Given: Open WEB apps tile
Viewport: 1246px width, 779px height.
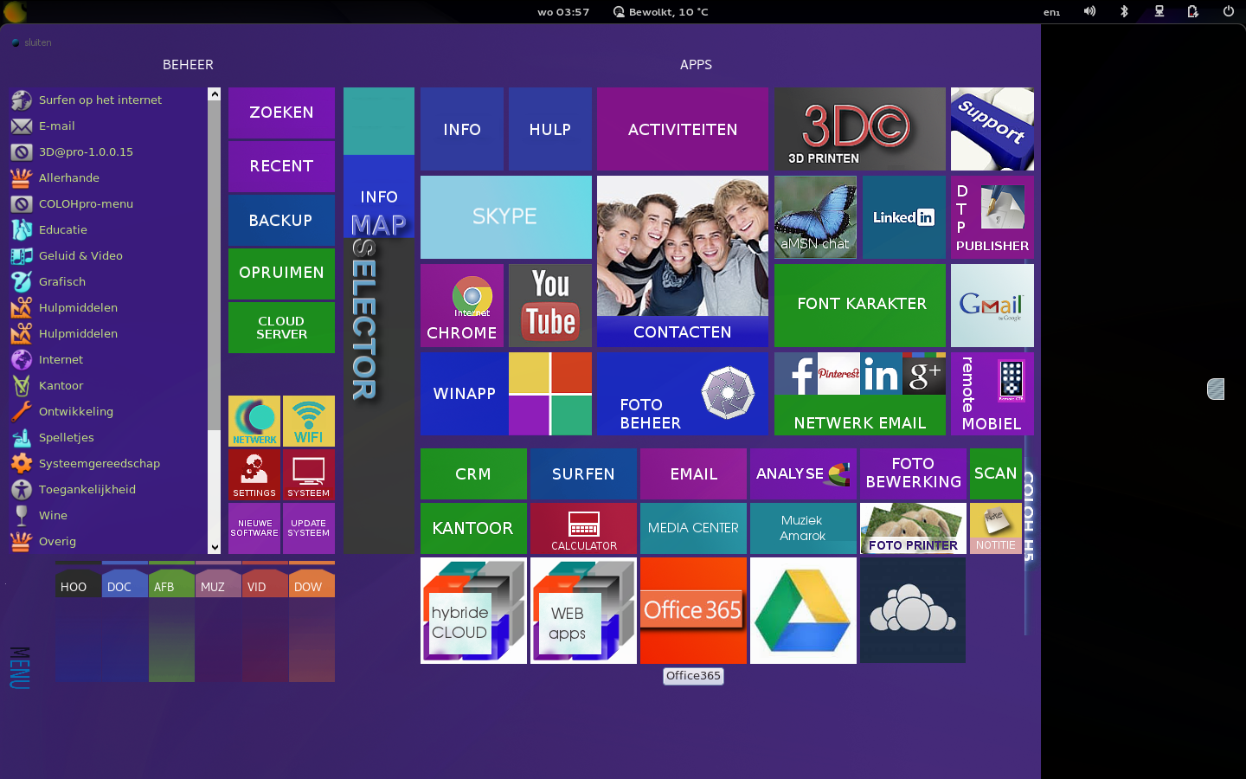Looking at the screenshot, I should (583, 610).
